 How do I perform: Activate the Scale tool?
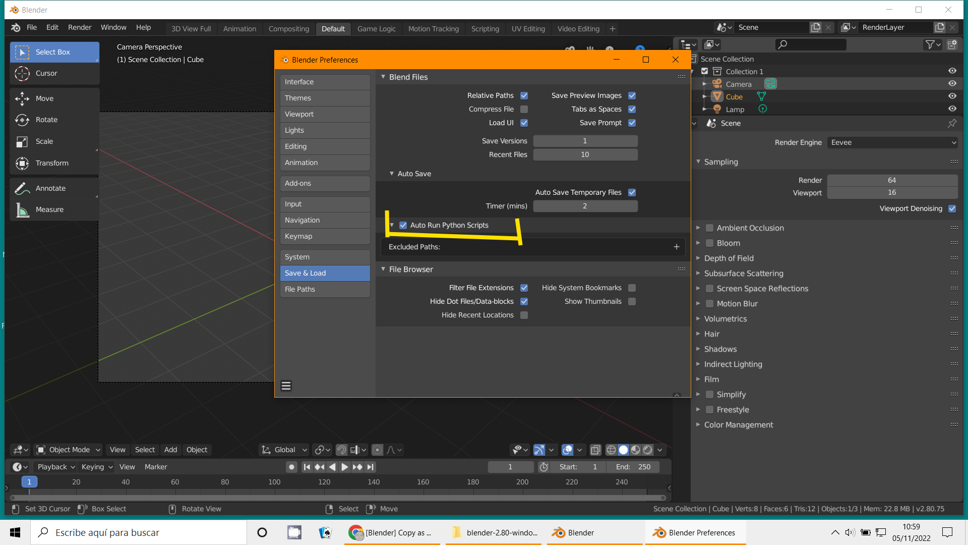pos(44,141)
